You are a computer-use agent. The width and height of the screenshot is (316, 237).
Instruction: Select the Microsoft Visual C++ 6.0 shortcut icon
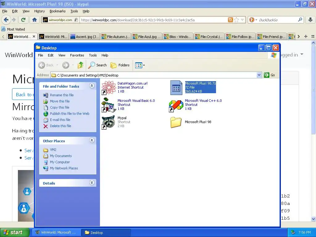tap(176, 106)
